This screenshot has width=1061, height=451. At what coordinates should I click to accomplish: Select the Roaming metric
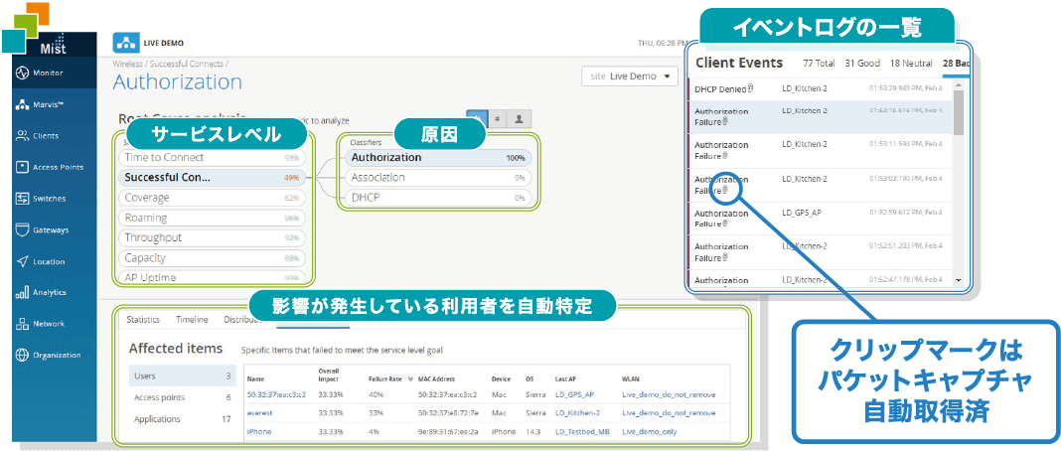pos(212,219)
